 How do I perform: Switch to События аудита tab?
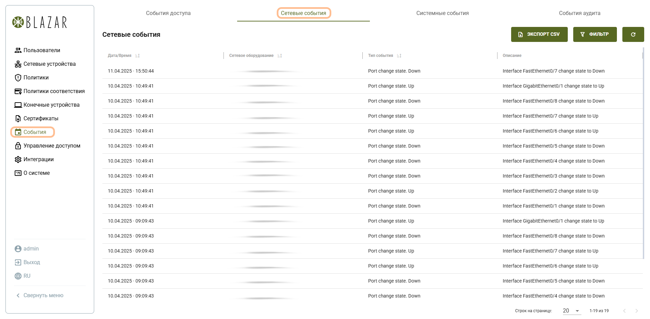579,13
